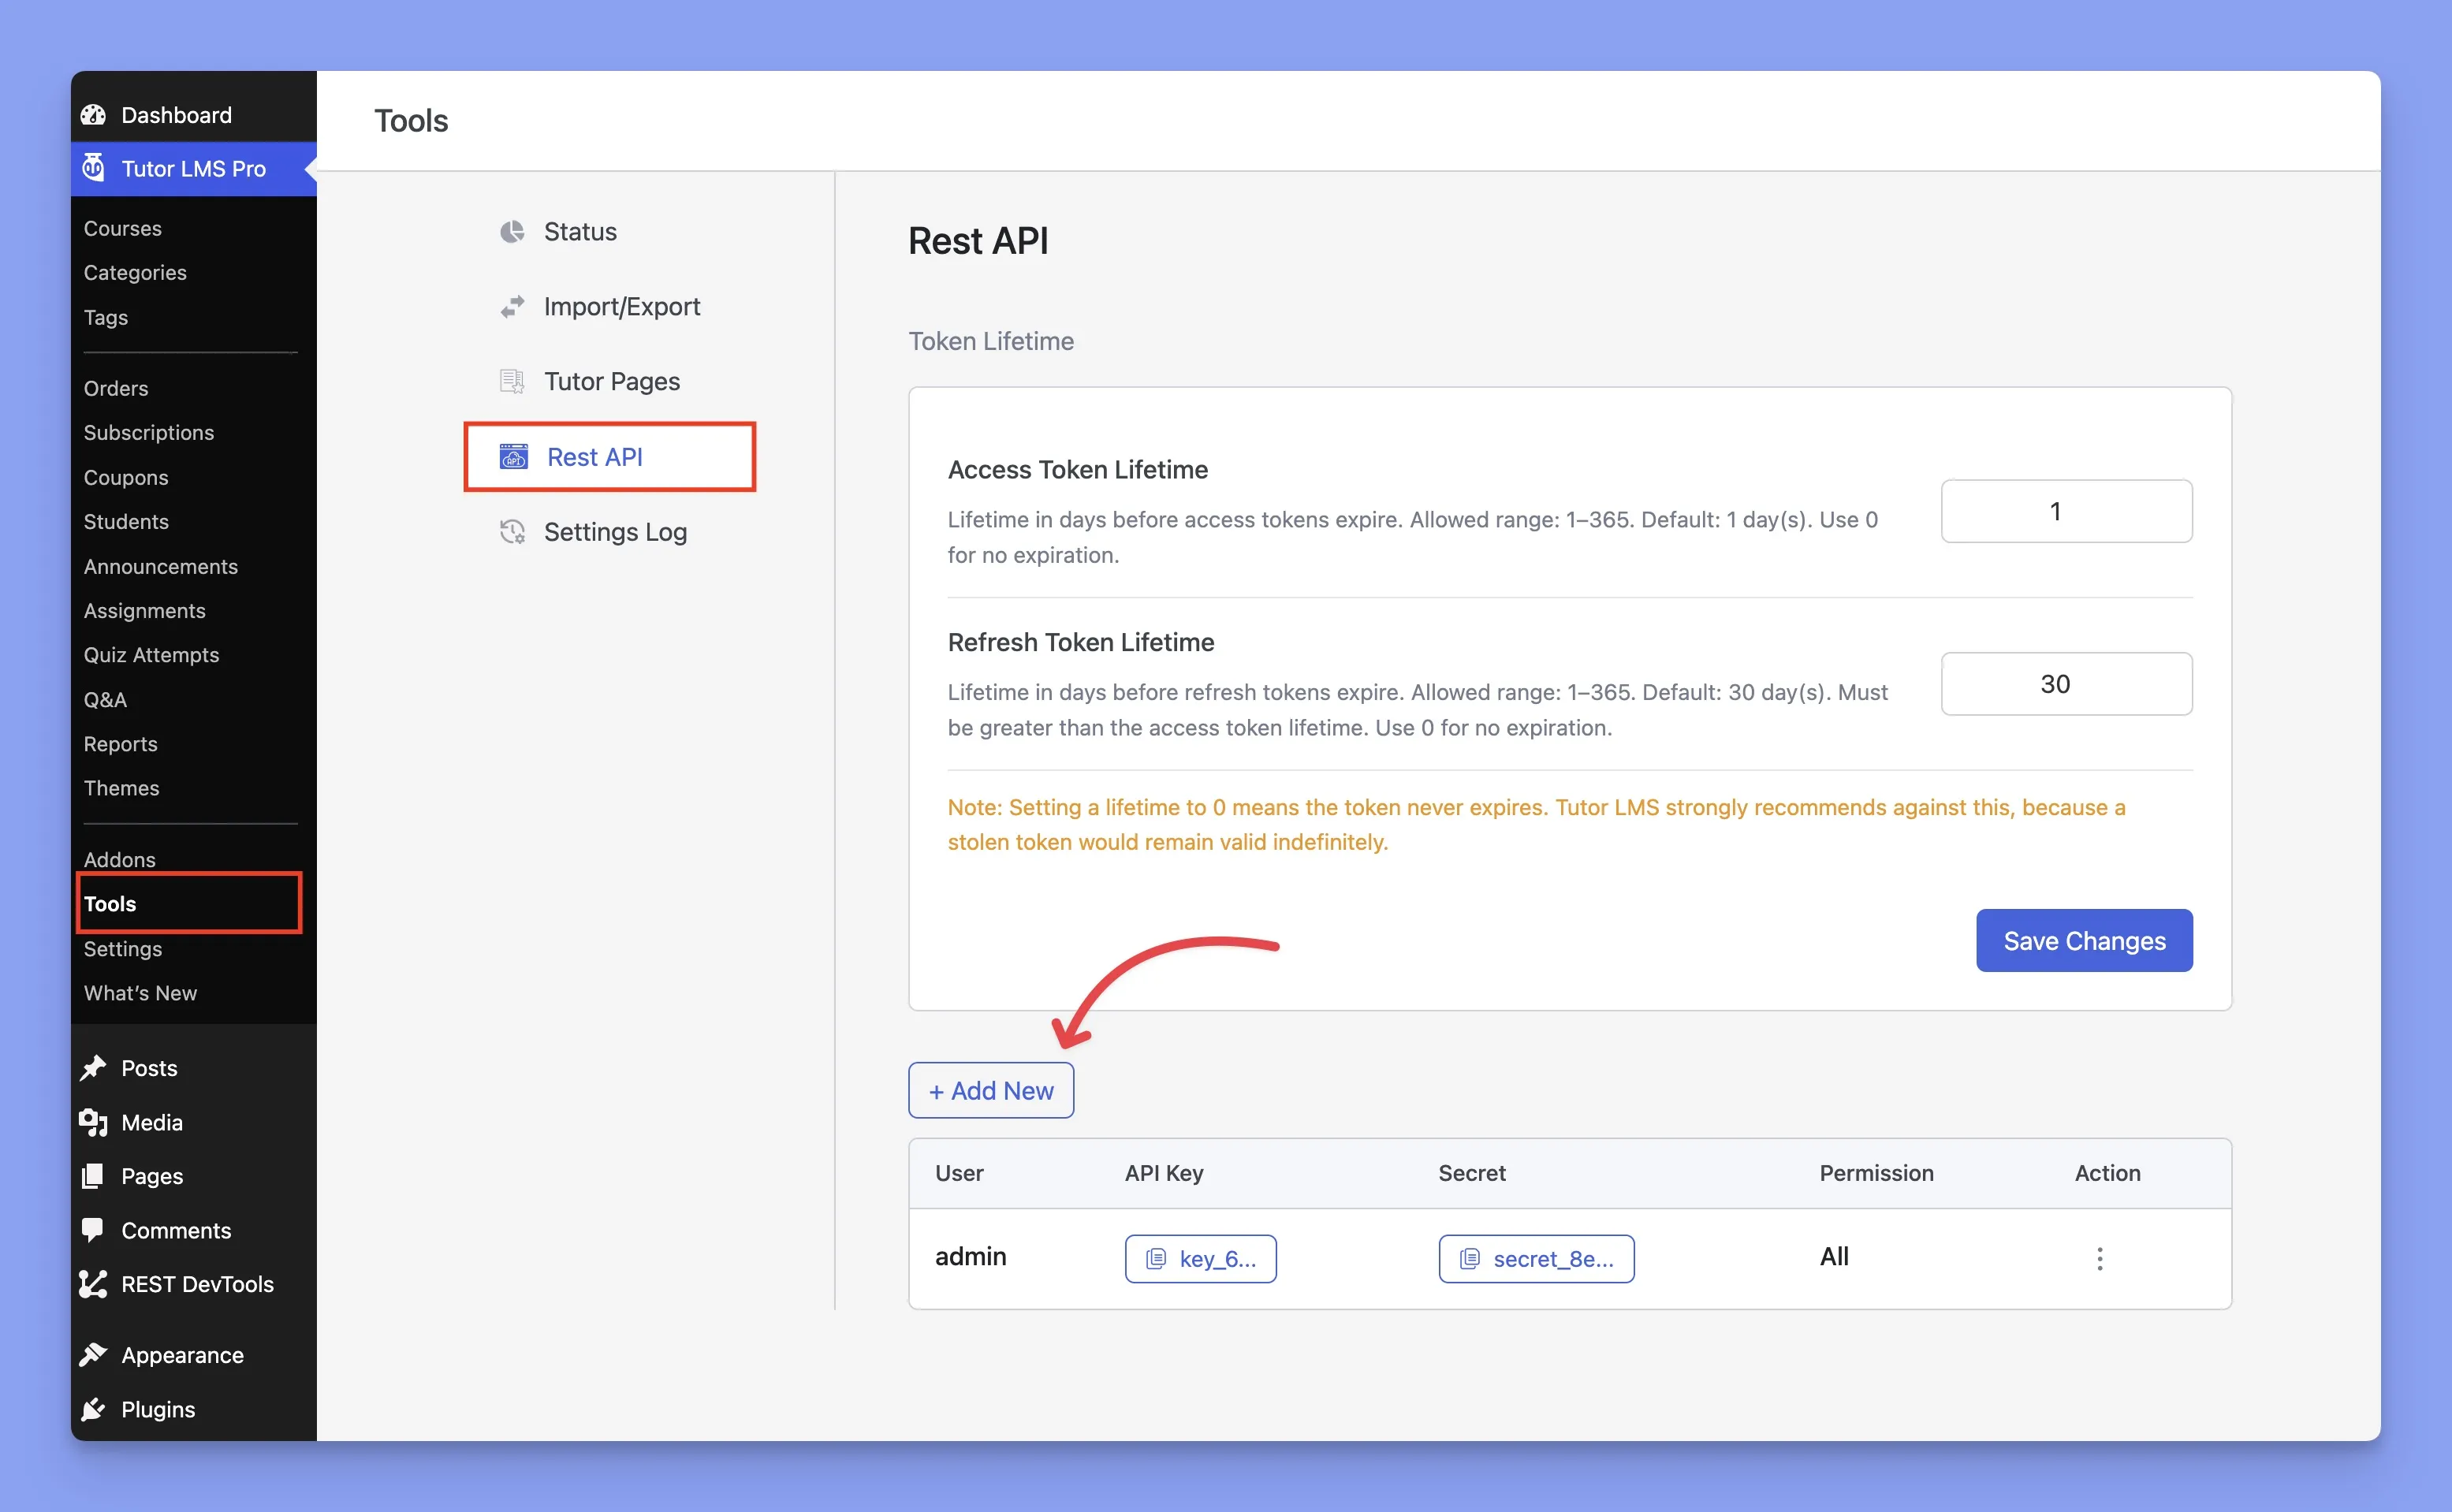Viewport: 2452px width, 1512px height.
Task: Open Reports in the sidebar
Action: click(121, 743)
